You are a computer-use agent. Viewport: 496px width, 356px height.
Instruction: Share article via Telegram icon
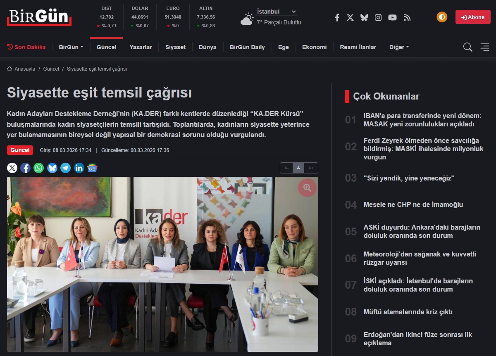[65, 168]
